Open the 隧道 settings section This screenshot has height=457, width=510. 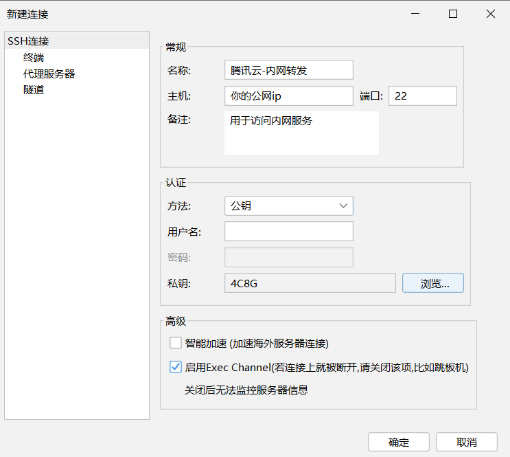[34, 89]
